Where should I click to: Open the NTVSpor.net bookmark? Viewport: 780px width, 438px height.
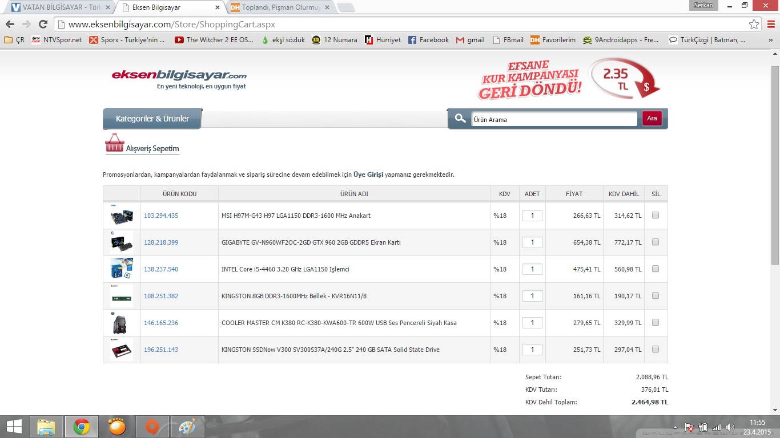57,40
